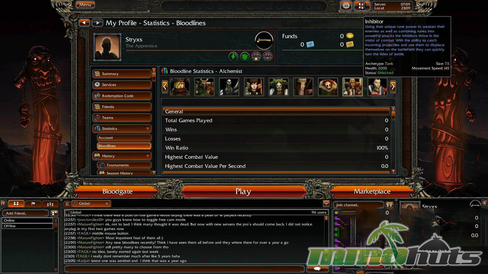Navigate back with the left arrow button
Image resolution: width=488 pixels, height=274 pixels.
pyautogui.click(x=84, y=23)
